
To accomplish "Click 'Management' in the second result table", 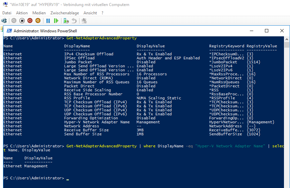I will pyautogui.click(x=36, y=166).
